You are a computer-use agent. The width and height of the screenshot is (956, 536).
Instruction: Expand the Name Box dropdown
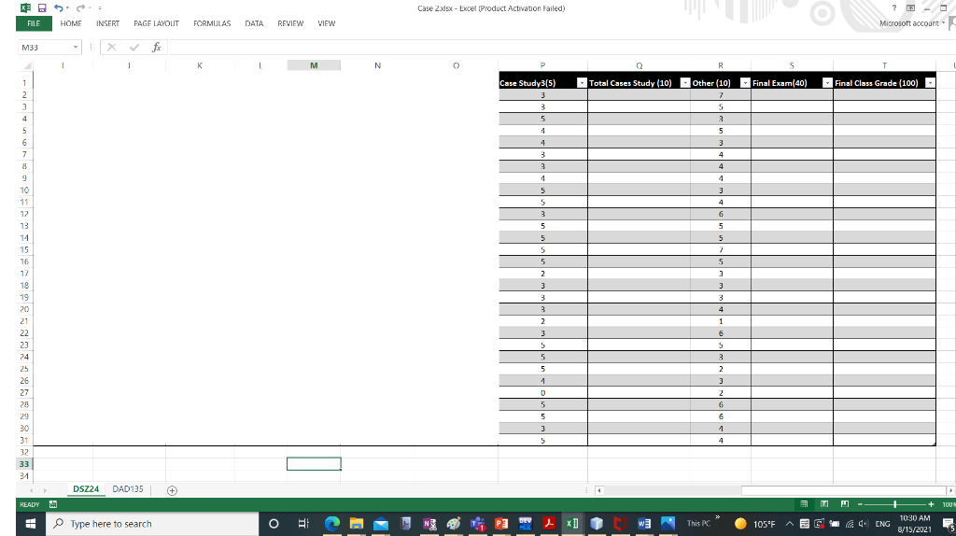click(x=75, y=47)
